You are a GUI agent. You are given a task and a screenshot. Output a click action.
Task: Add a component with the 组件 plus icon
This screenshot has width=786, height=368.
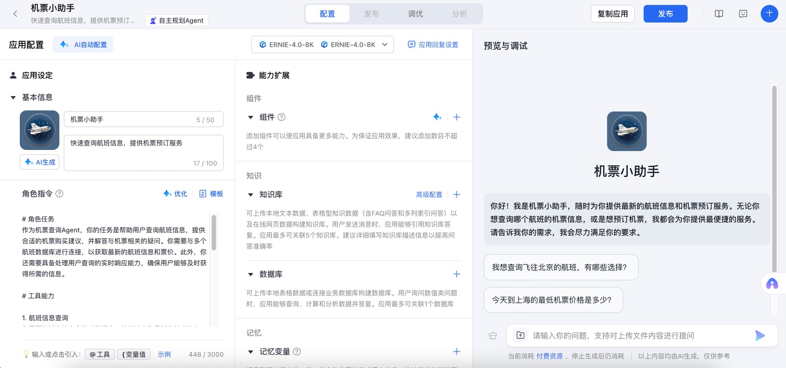456,117
